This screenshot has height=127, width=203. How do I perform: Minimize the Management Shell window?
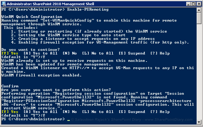click(x=188, y=4)
